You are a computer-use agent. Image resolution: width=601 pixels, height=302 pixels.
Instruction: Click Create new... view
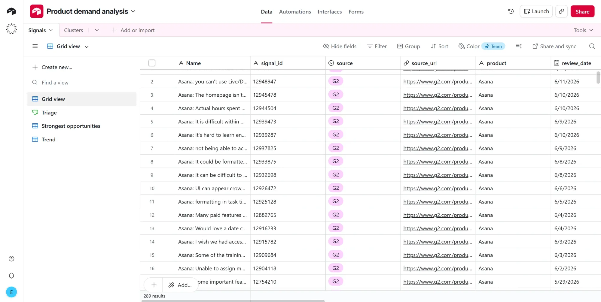pyautogui.click(x=52, y=67)
